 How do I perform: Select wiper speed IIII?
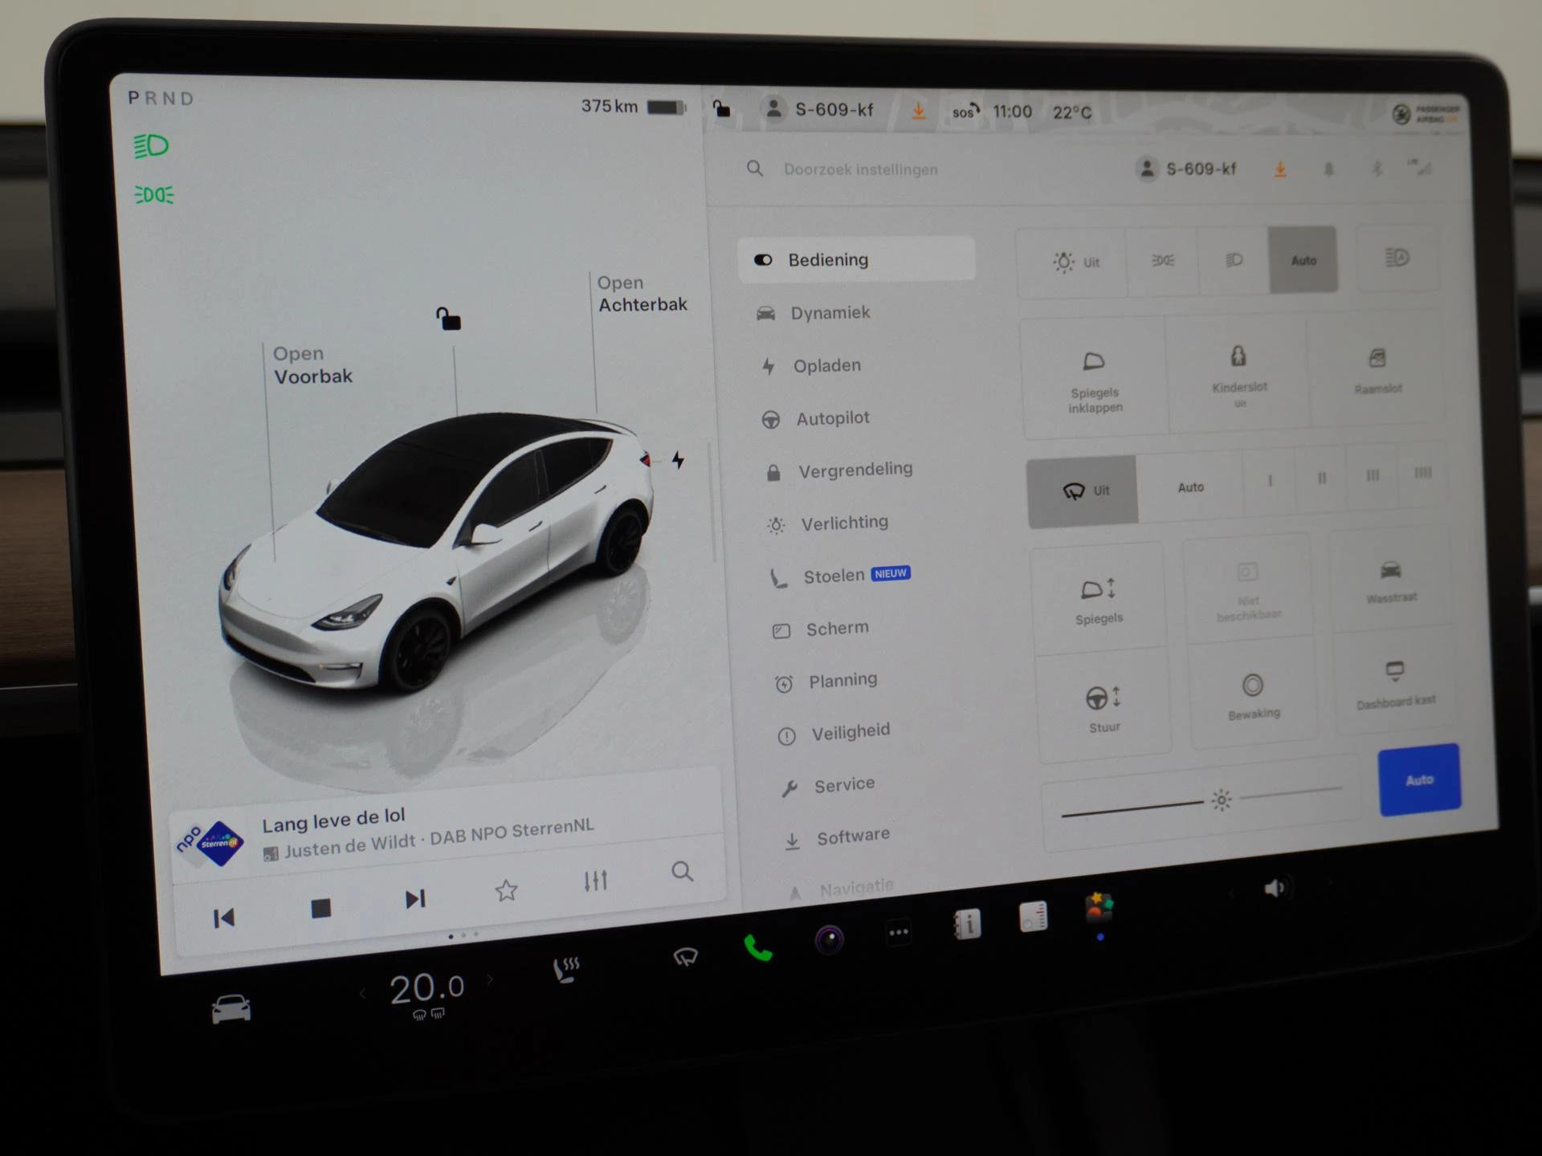(x=1422, y=474)
